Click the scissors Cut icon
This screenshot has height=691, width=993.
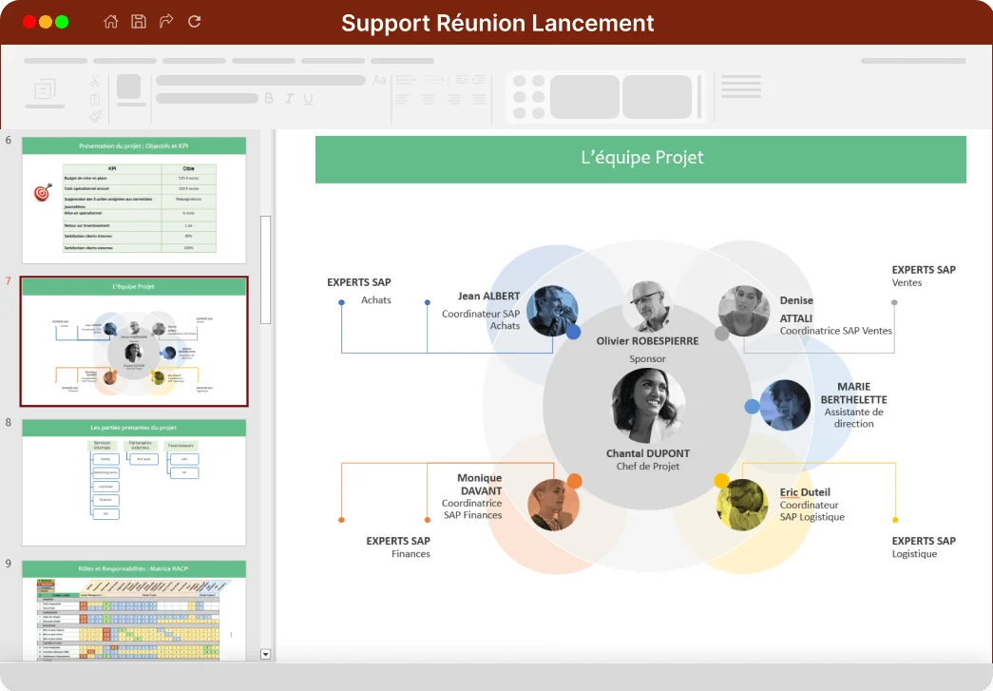(95, 81)
